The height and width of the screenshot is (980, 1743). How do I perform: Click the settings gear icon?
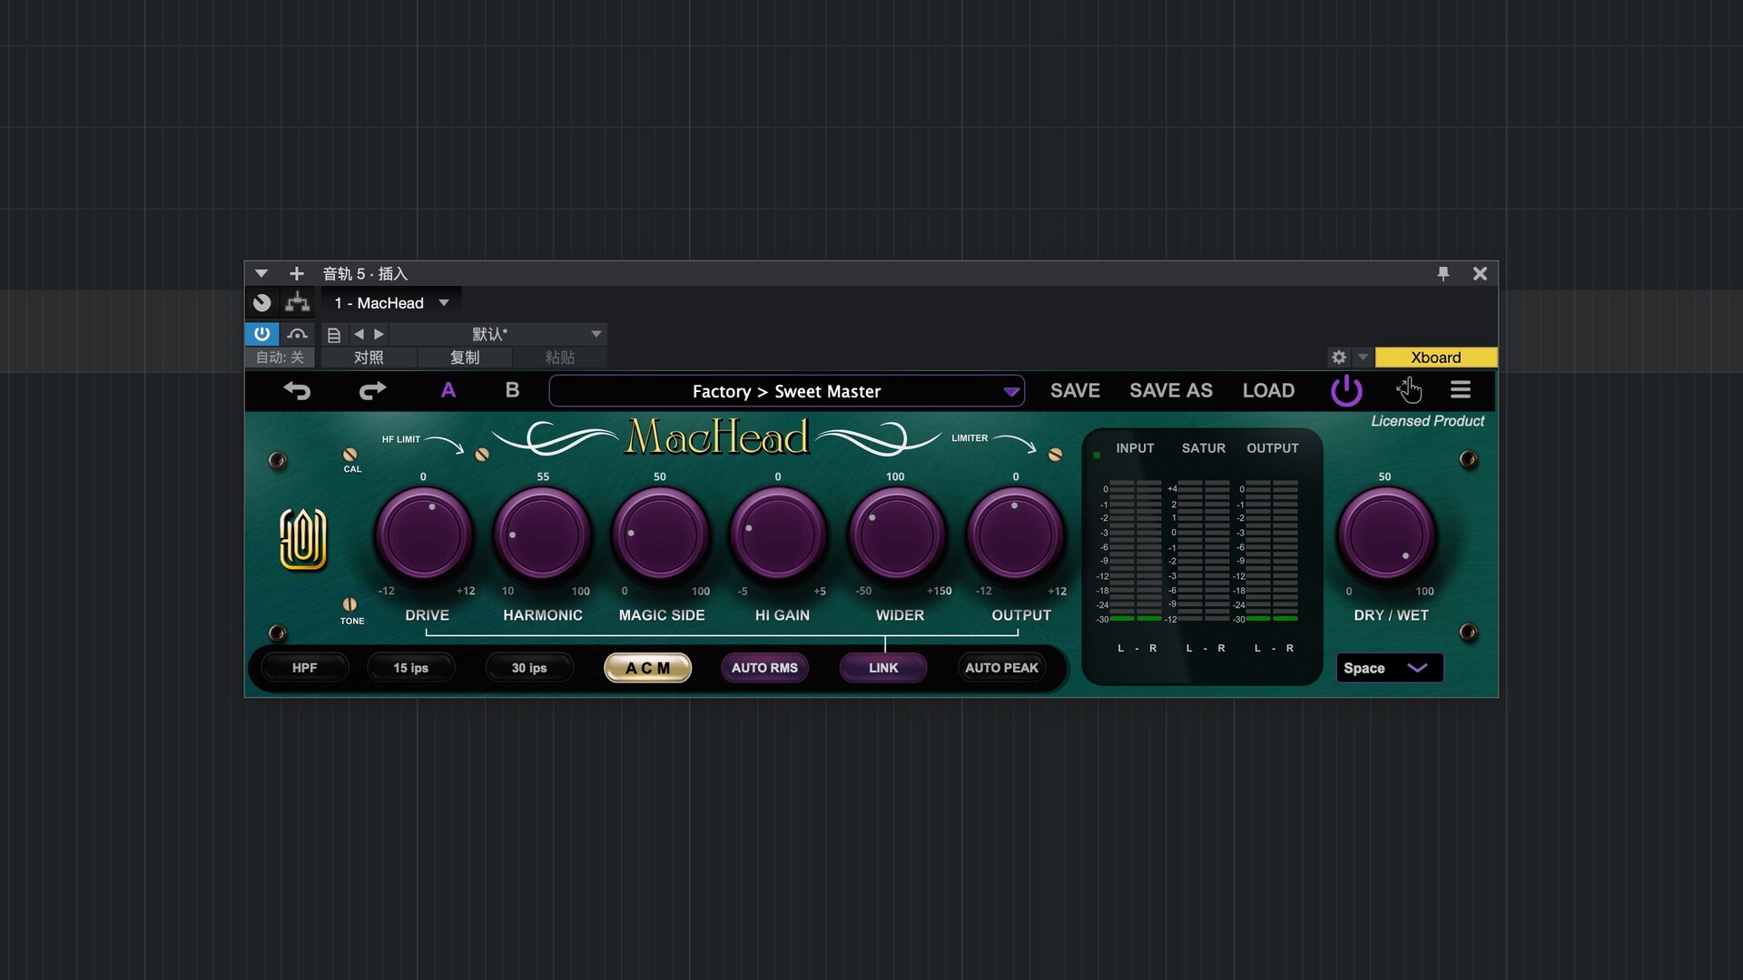click(x=1338, y=358)
